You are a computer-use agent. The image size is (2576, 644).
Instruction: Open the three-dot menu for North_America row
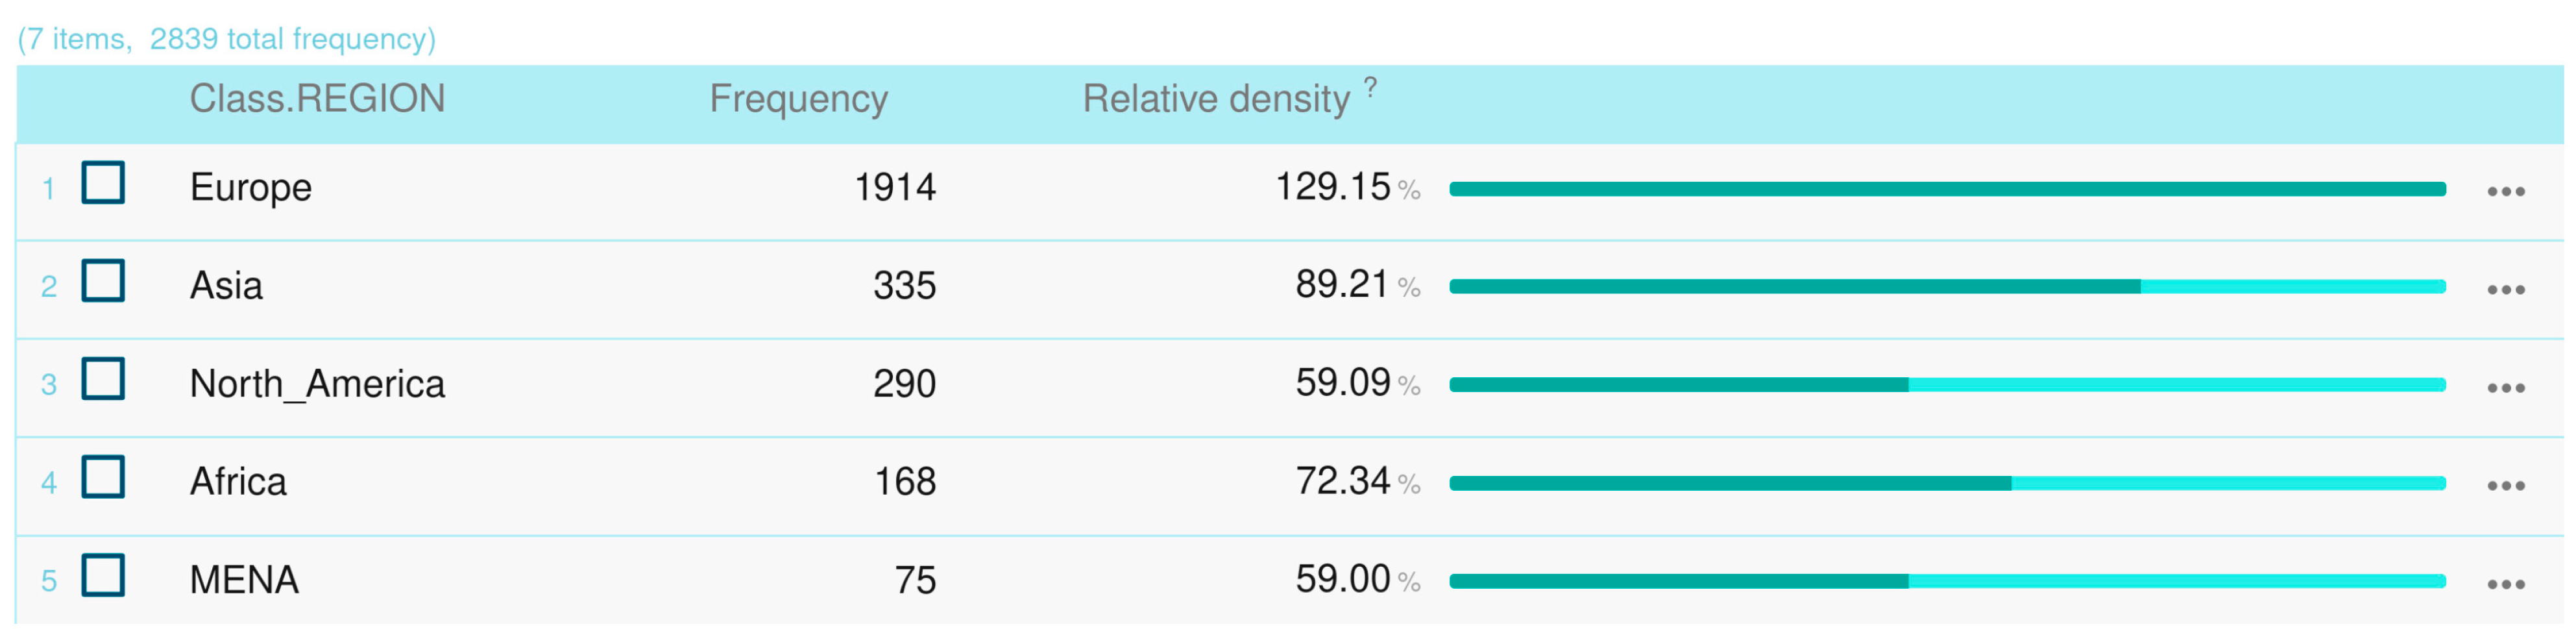coord(2505,388)
